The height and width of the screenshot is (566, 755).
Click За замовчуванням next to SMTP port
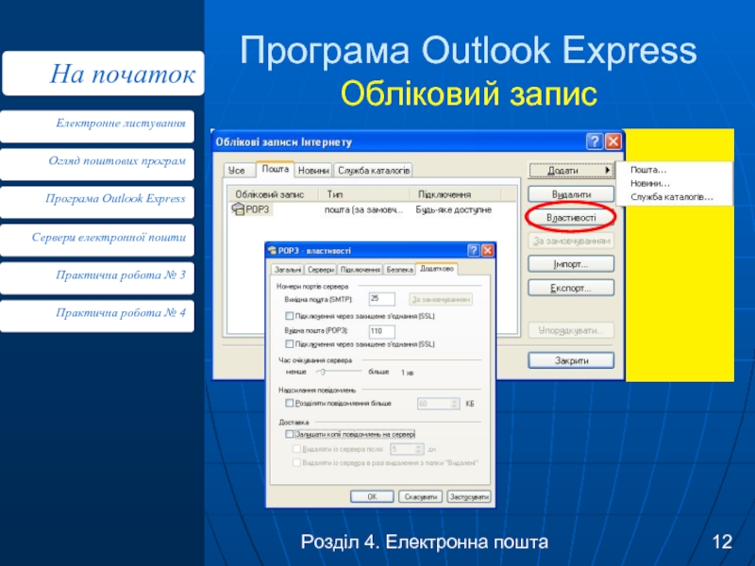tap(441, 299)
